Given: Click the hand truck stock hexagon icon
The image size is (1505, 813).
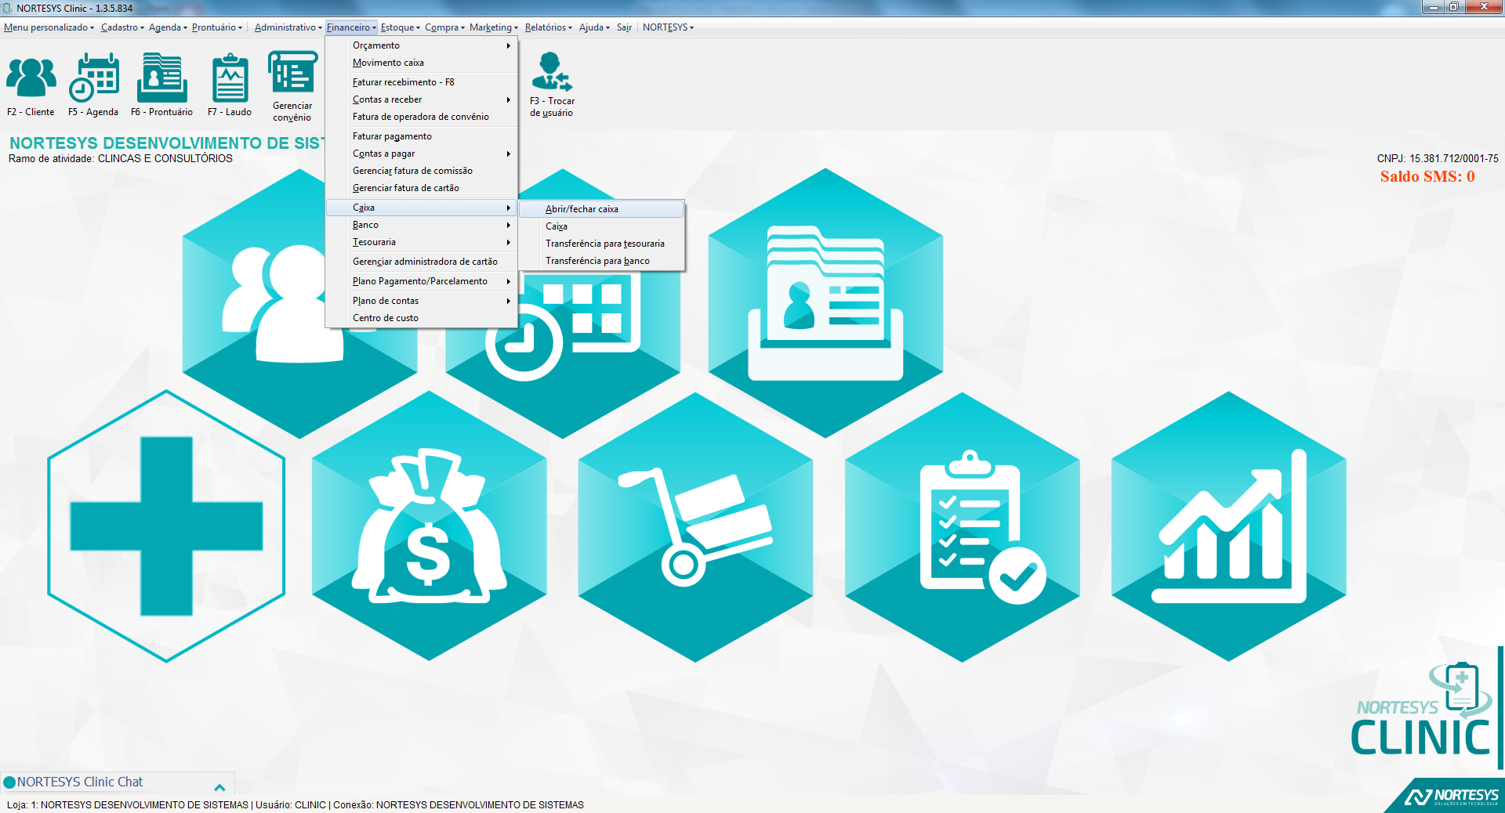Looking at the screenshot, I should pos(695,526).
